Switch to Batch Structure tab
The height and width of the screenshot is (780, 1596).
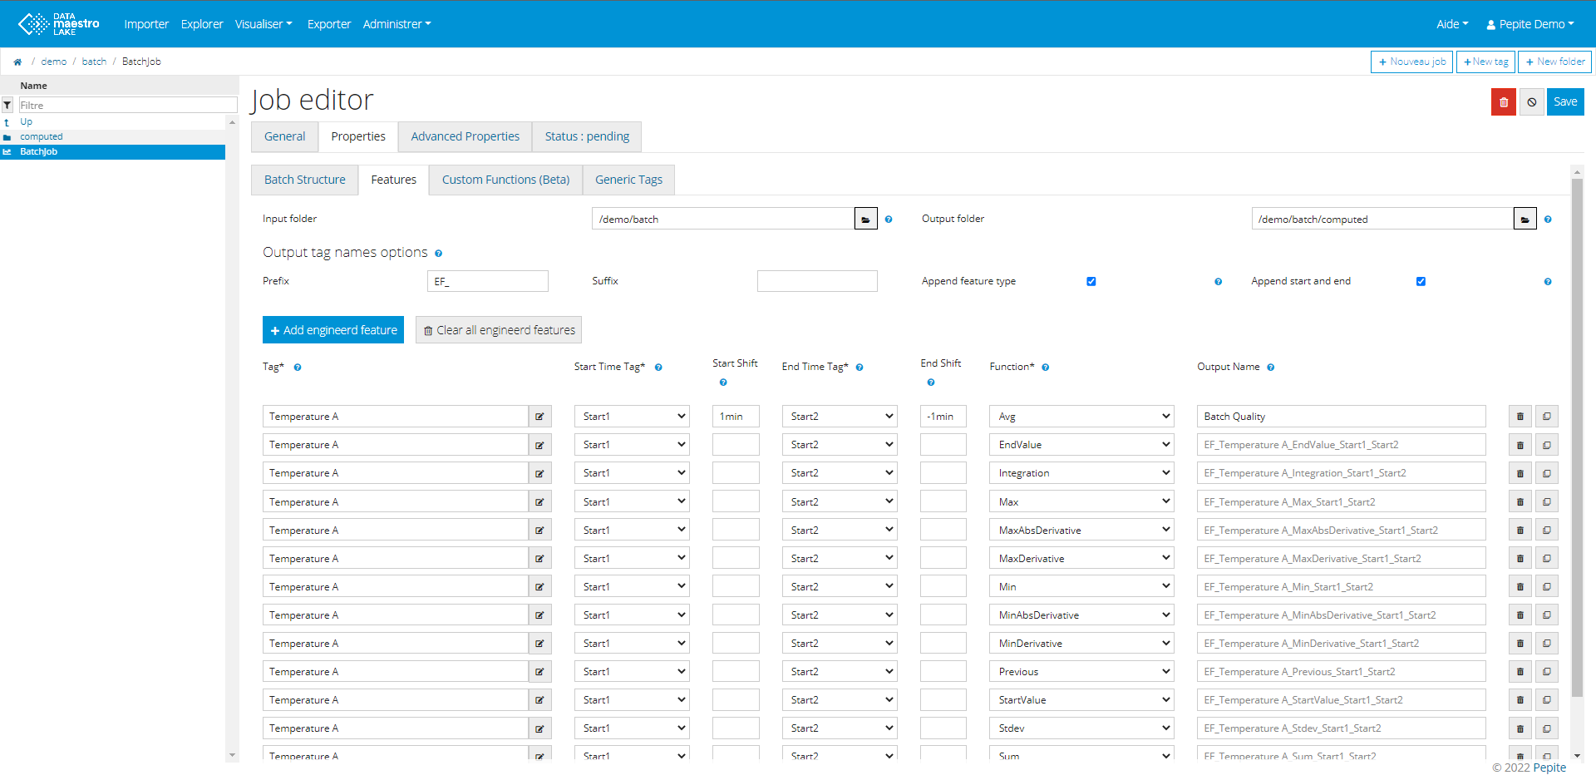(305, 180)
